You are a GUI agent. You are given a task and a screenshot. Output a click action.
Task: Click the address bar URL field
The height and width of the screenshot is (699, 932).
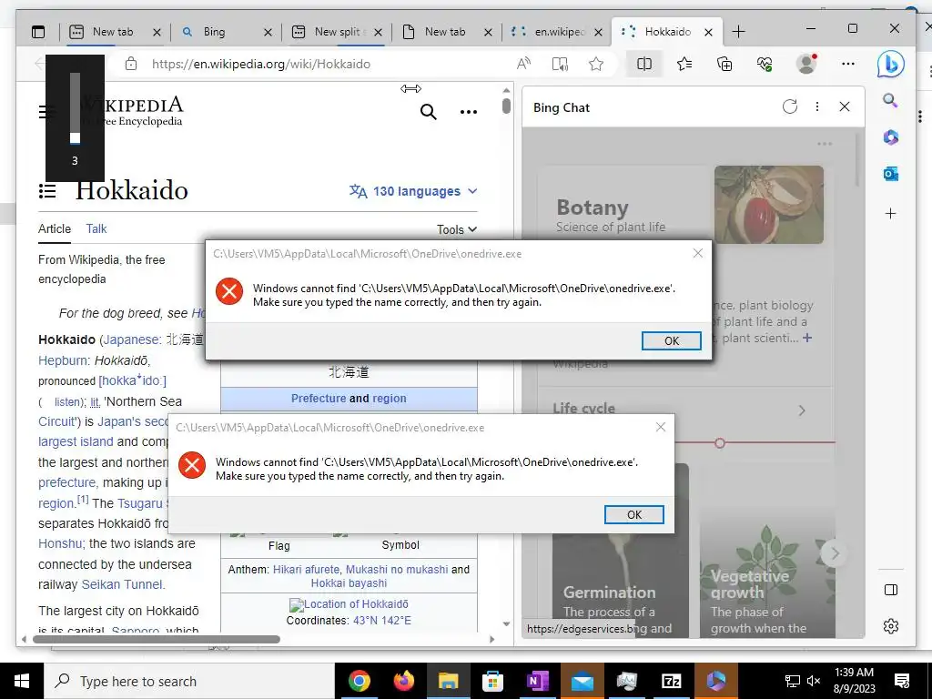[x=261, y=65]
